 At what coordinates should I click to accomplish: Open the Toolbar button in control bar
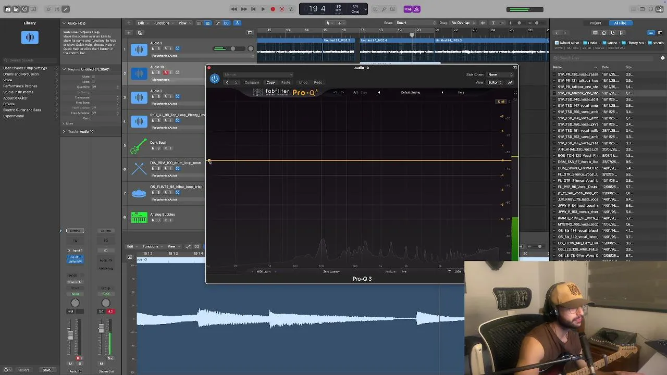[x=33, y=9]
